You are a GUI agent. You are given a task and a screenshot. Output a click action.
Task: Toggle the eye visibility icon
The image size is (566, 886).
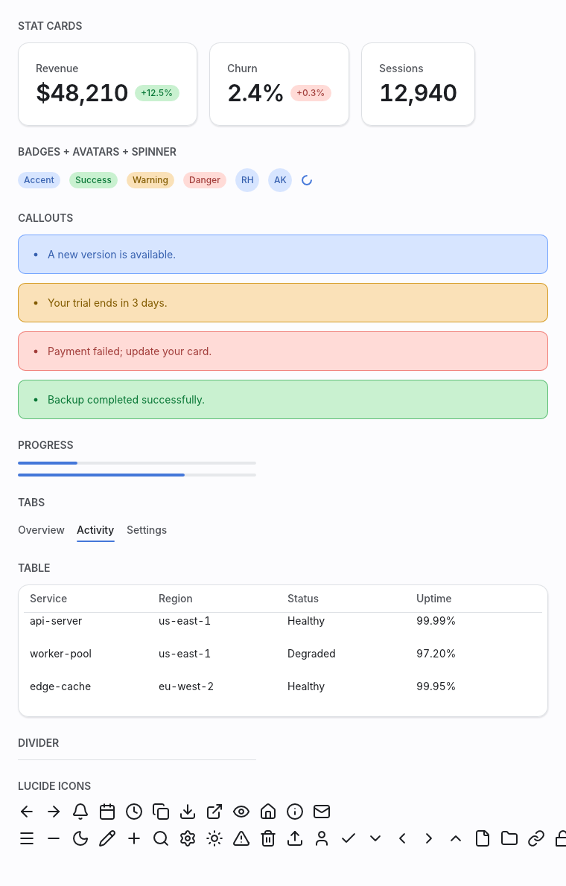241,812
